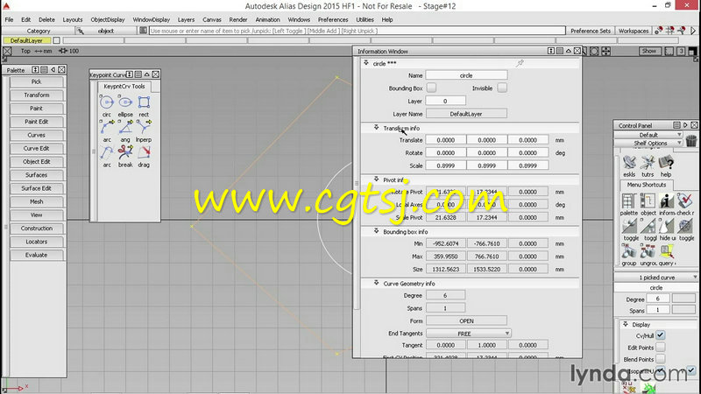Open the Utilities menu
The image size is (701, 394).
365,19
